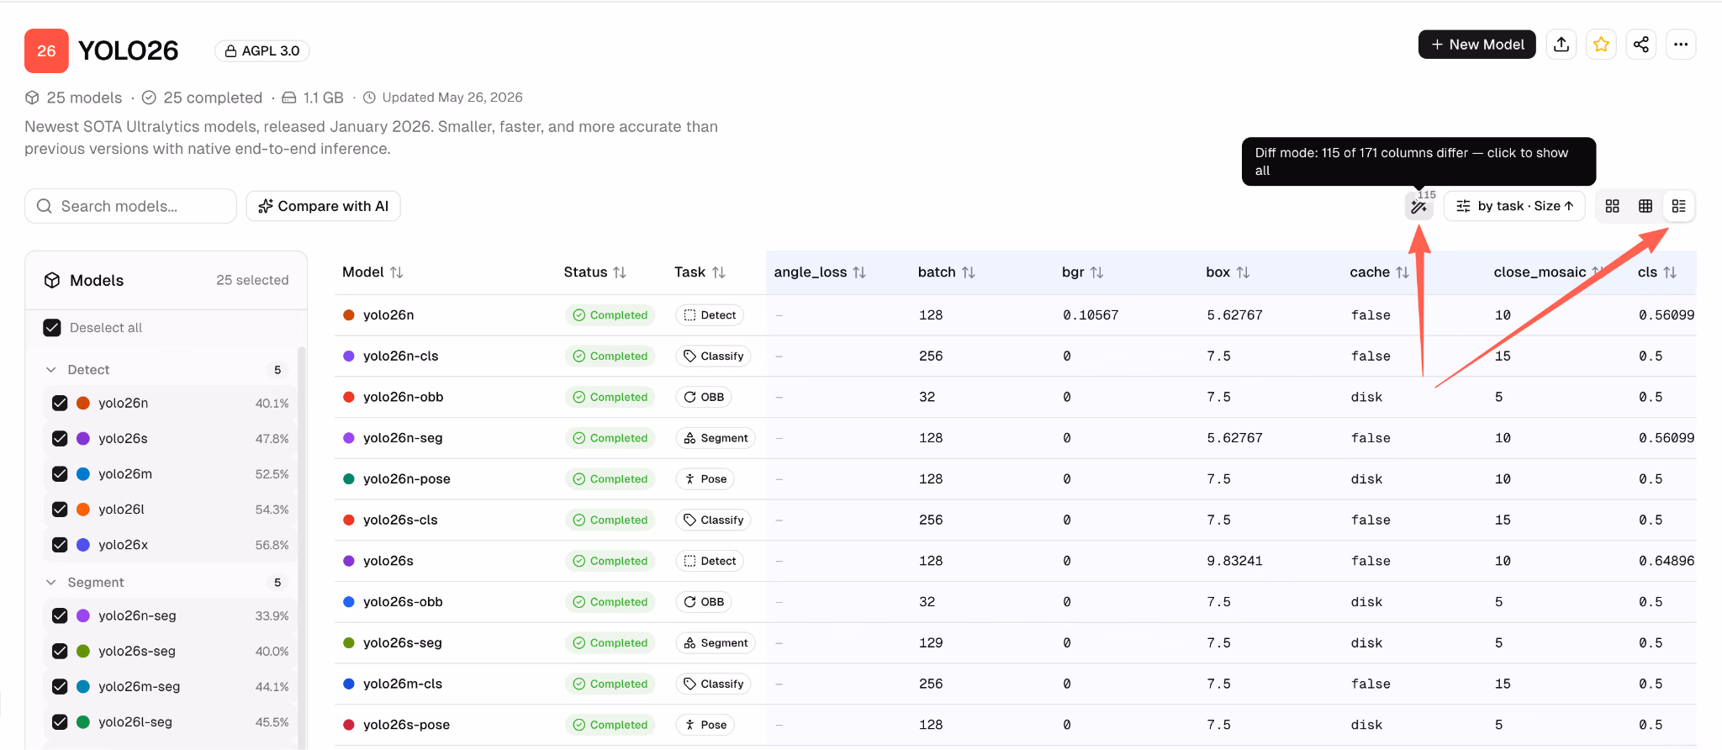Image resolution: width=1722 pixels, height=750 pixels.
Task: Uncheck the yolo26x model checkbox
Action: pyautogui.click(x=60, y=545)
